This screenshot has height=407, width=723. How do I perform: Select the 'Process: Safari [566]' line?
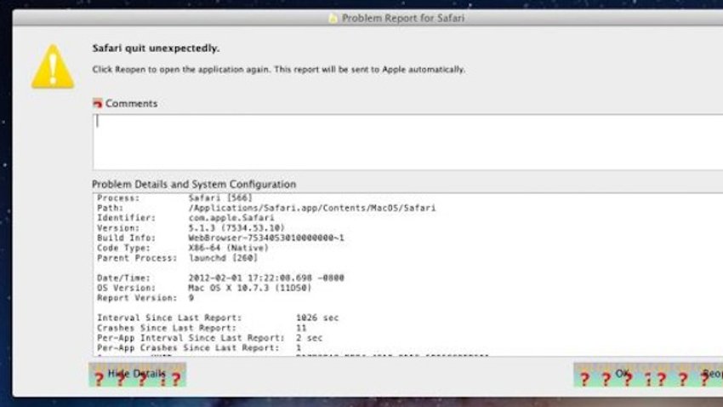coord(174,198)
